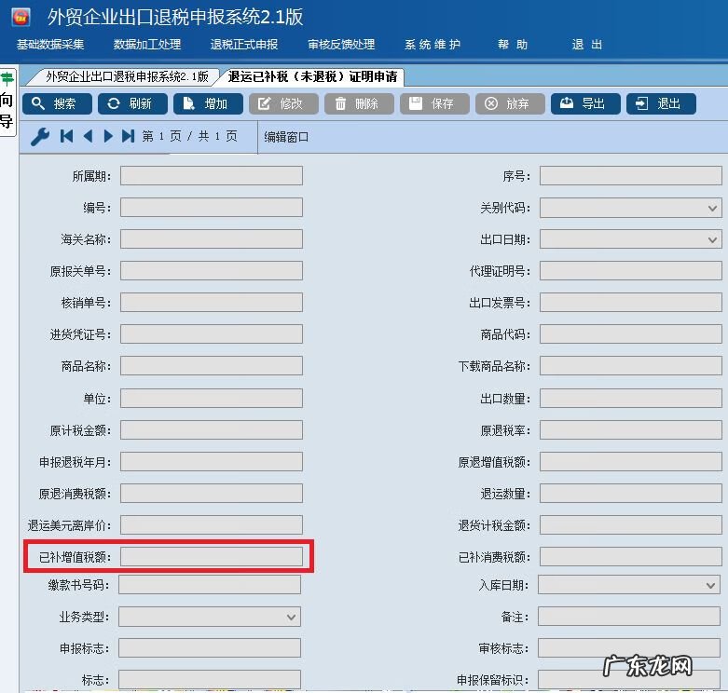Click the 导出 export button
This screenshot has width=728, height=693.
pyautogui.click(x=585, y=103)
